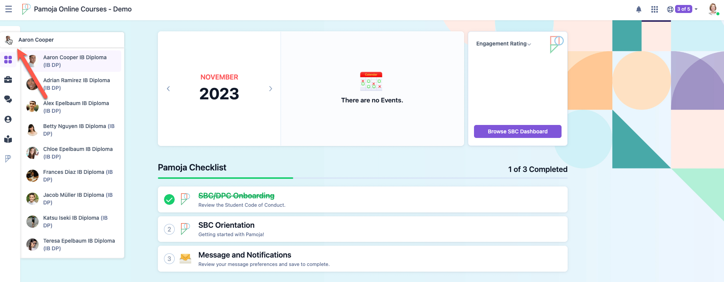Viewport: 724px width, 282px height.
Task: Click the Browse SBC Dashboard button
Action: [518, 131]
